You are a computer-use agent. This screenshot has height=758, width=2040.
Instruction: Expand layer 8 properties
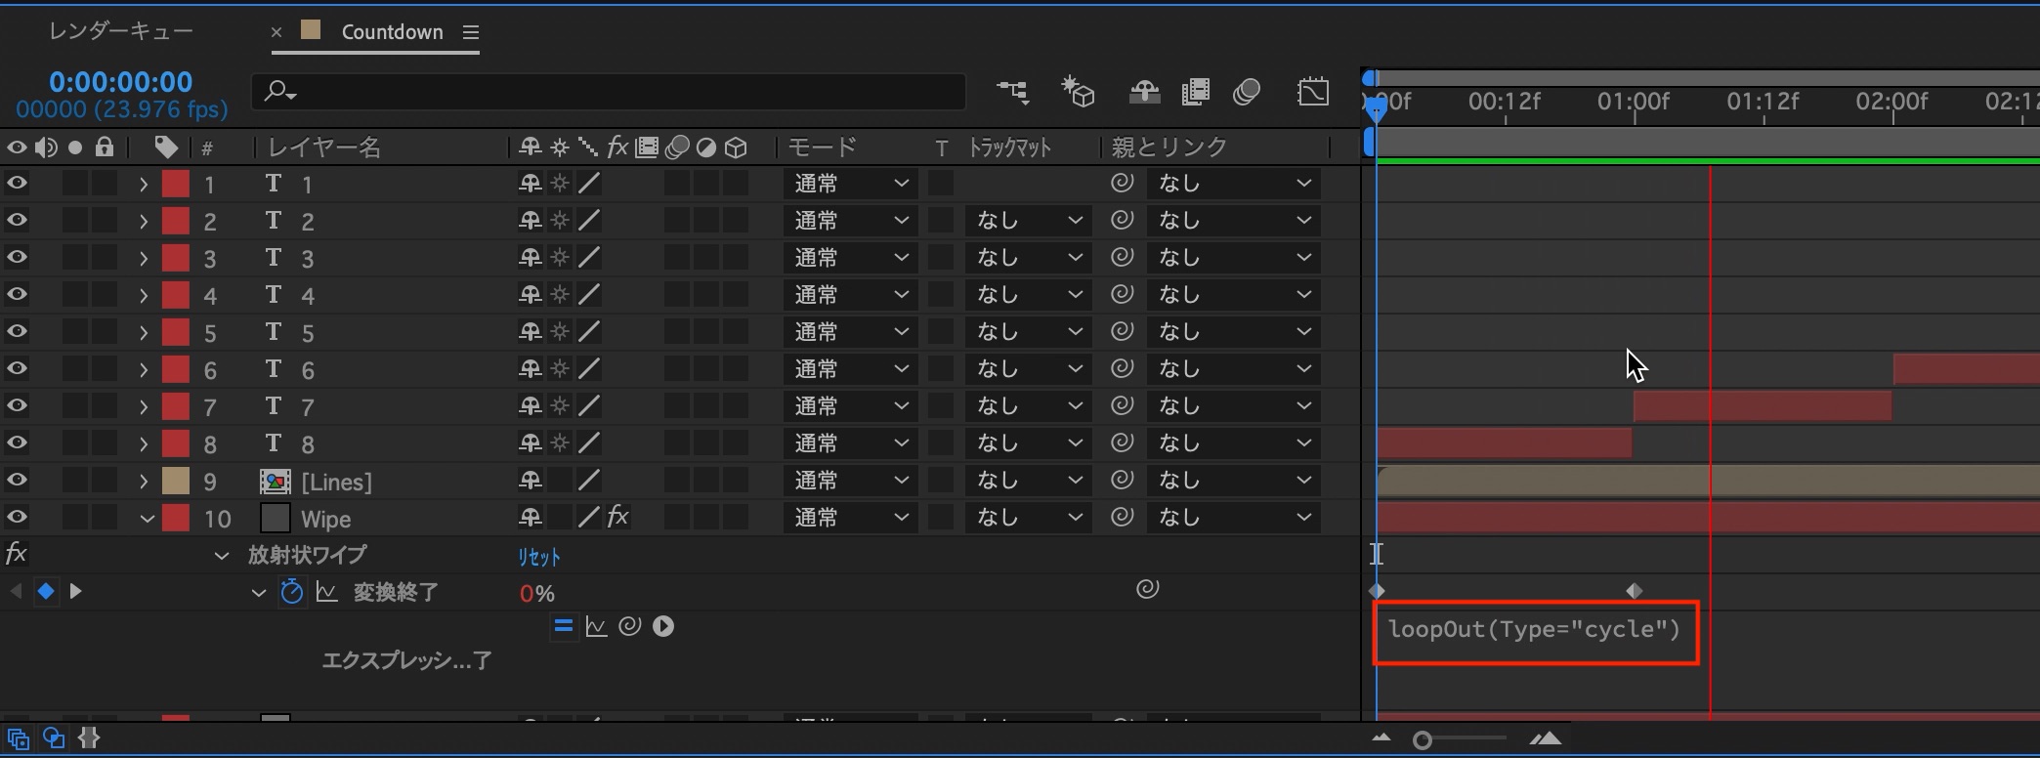pos(144,443)
